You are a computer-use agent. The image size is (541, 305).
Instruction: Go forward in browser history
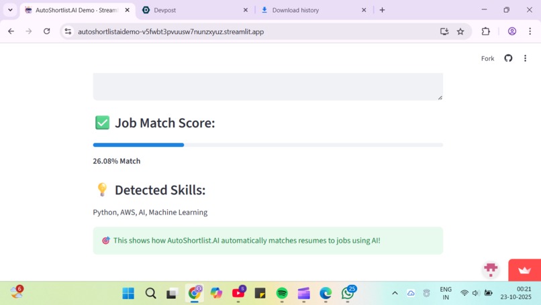pos(29,32)
